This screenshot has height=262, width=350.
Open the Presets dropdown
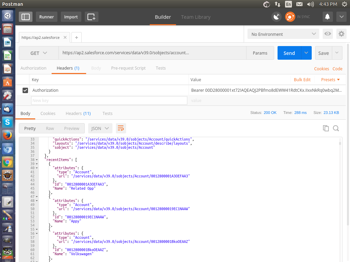(331, 80)
